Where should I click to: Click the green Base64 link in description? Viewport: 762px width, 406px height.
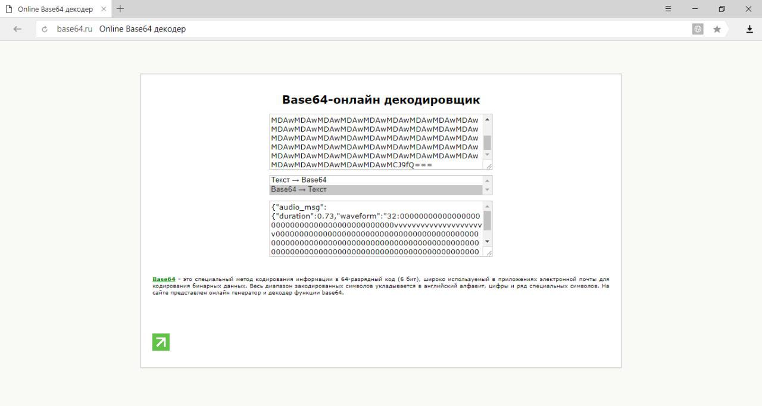point(164,279)
